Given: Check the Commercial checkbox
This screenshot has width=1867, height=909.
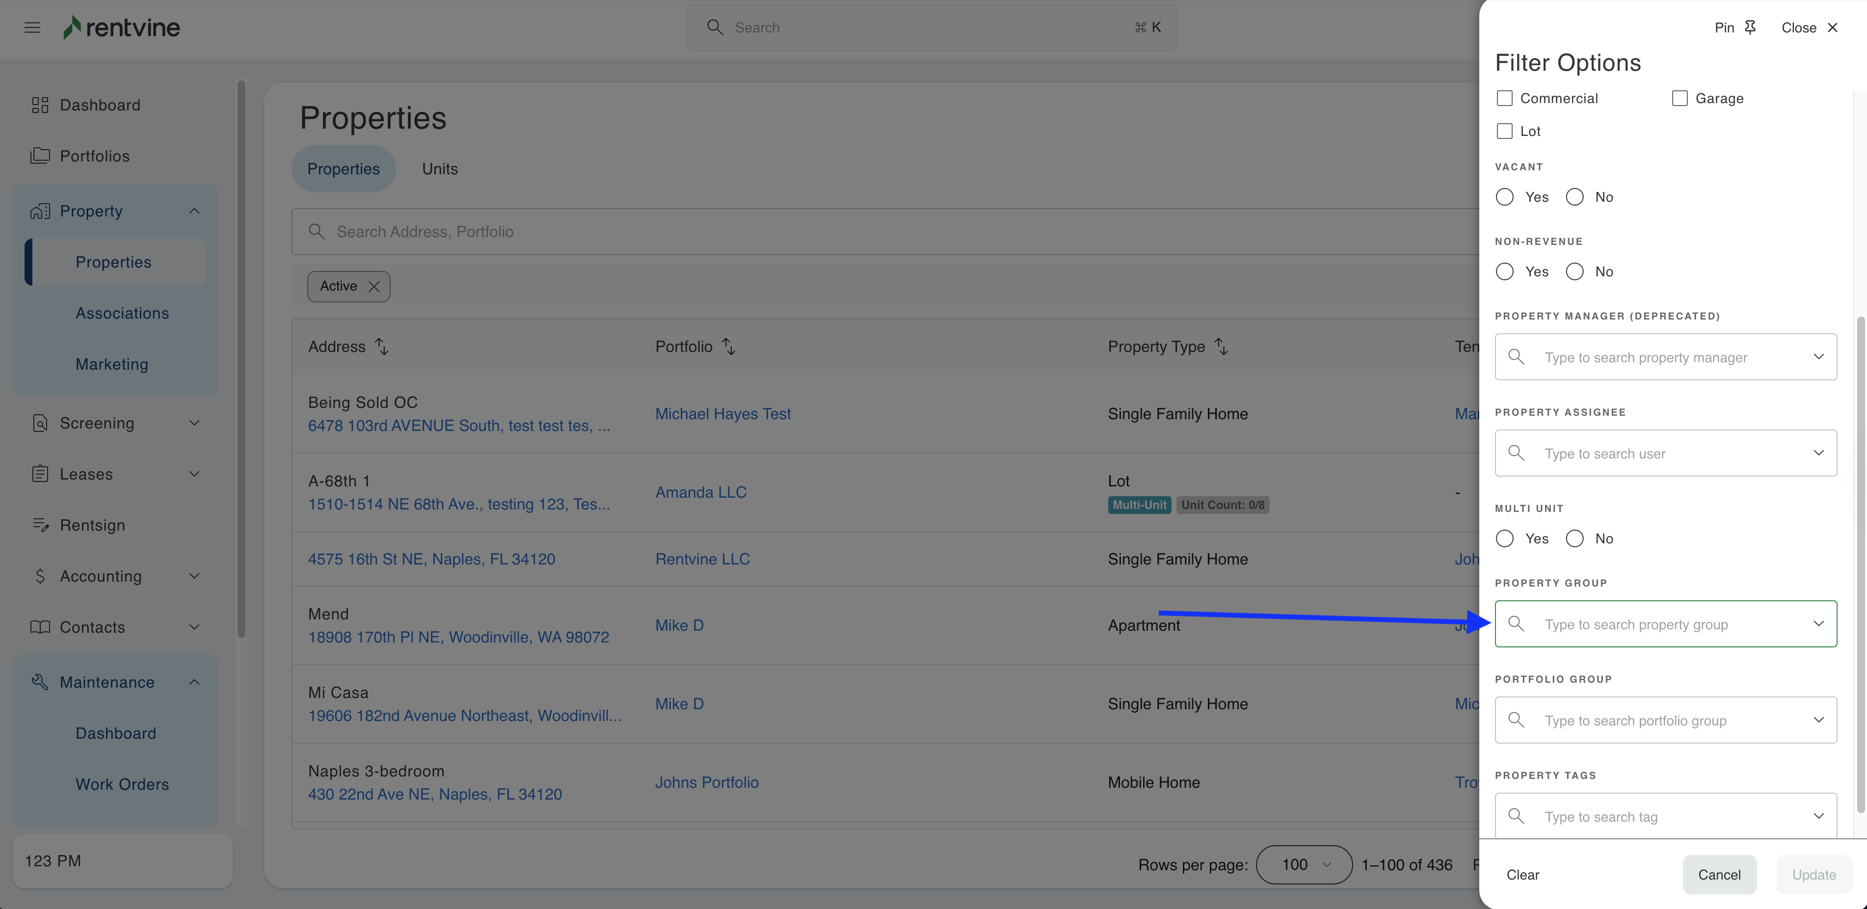Looking at the screenshot, I should [1505, 98].
